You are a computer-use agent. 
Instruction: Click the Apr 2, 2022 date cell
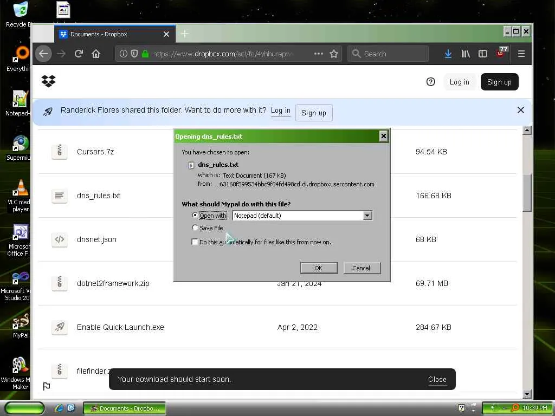click(x=298, y=327)
